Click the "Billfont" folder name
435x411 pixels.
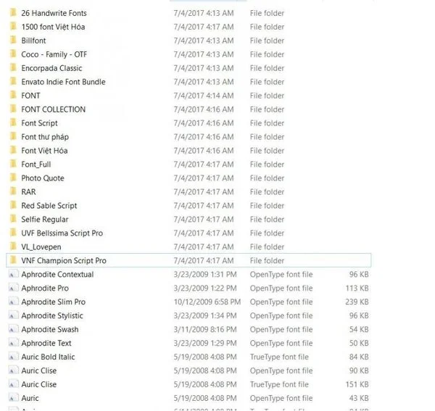33,41
